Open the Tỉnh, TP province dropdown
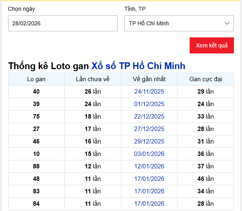This screenshot has height=211, width=242. pyautogui.click(x=179, y=23)
